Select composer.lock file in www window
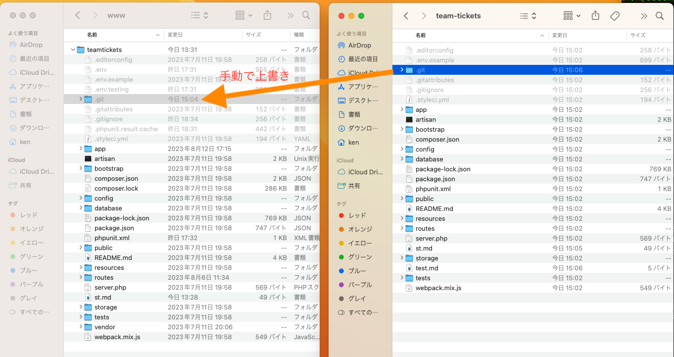This screenshot has width=674, height=357. click(116, 188)
